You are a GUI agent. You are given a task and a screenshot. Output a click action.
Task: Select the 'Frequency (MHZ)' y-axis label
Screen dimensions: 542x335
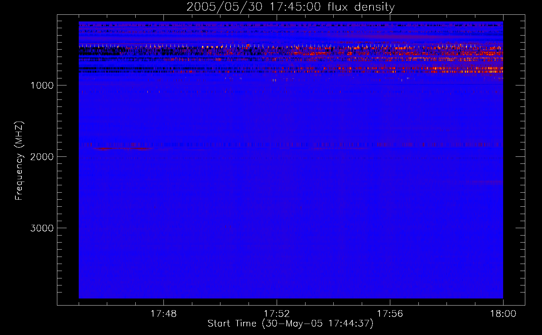click(x=19, y=161)
